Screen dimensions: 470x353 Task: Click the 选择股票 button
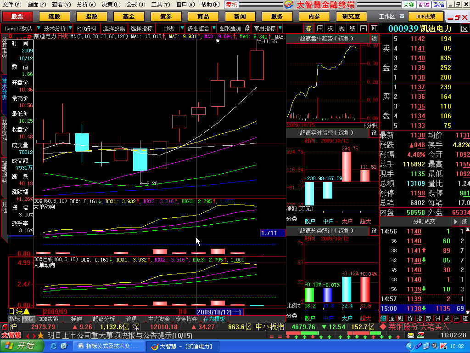pos(114,28)
